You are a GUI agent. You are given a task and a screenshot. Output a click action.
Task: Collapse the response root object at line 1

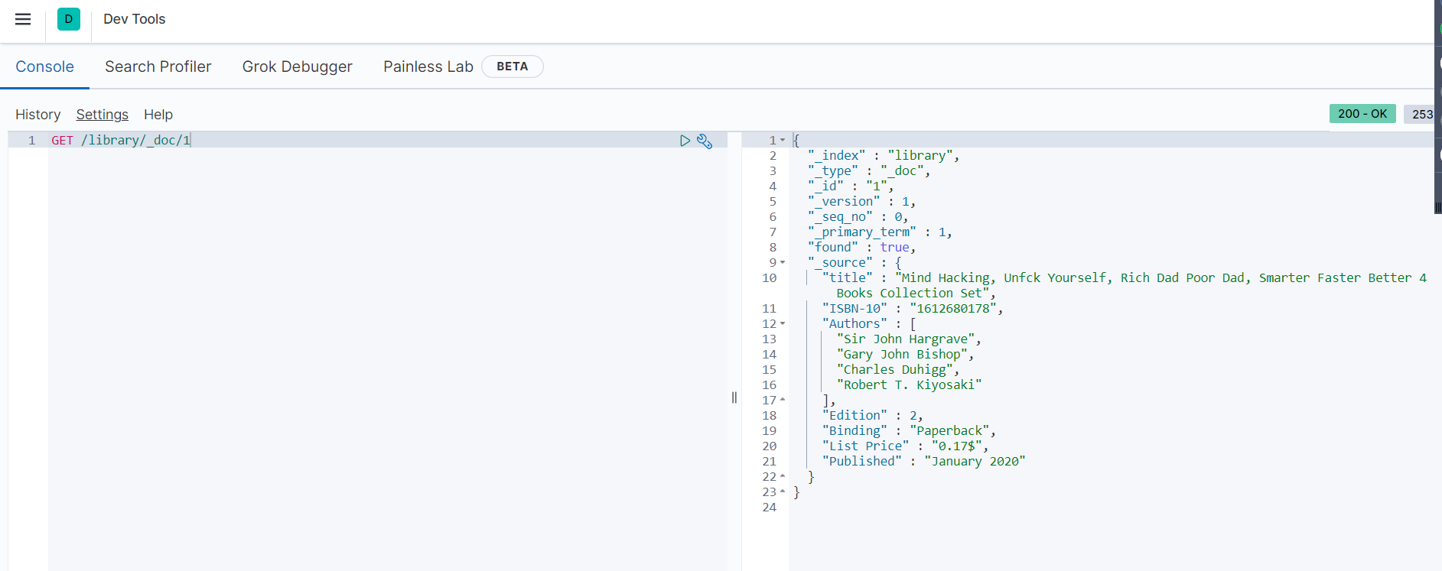point(783,141)
